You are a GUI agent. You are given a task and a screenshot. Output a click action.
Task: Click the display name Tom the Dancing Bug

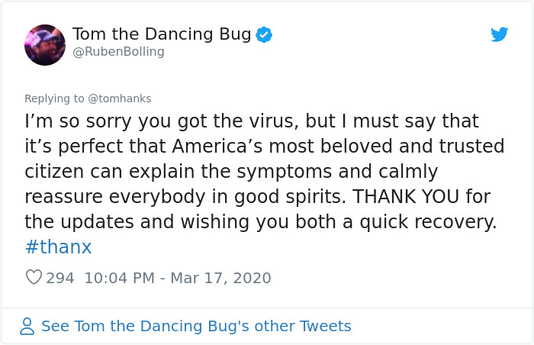(x=162, y=34)
